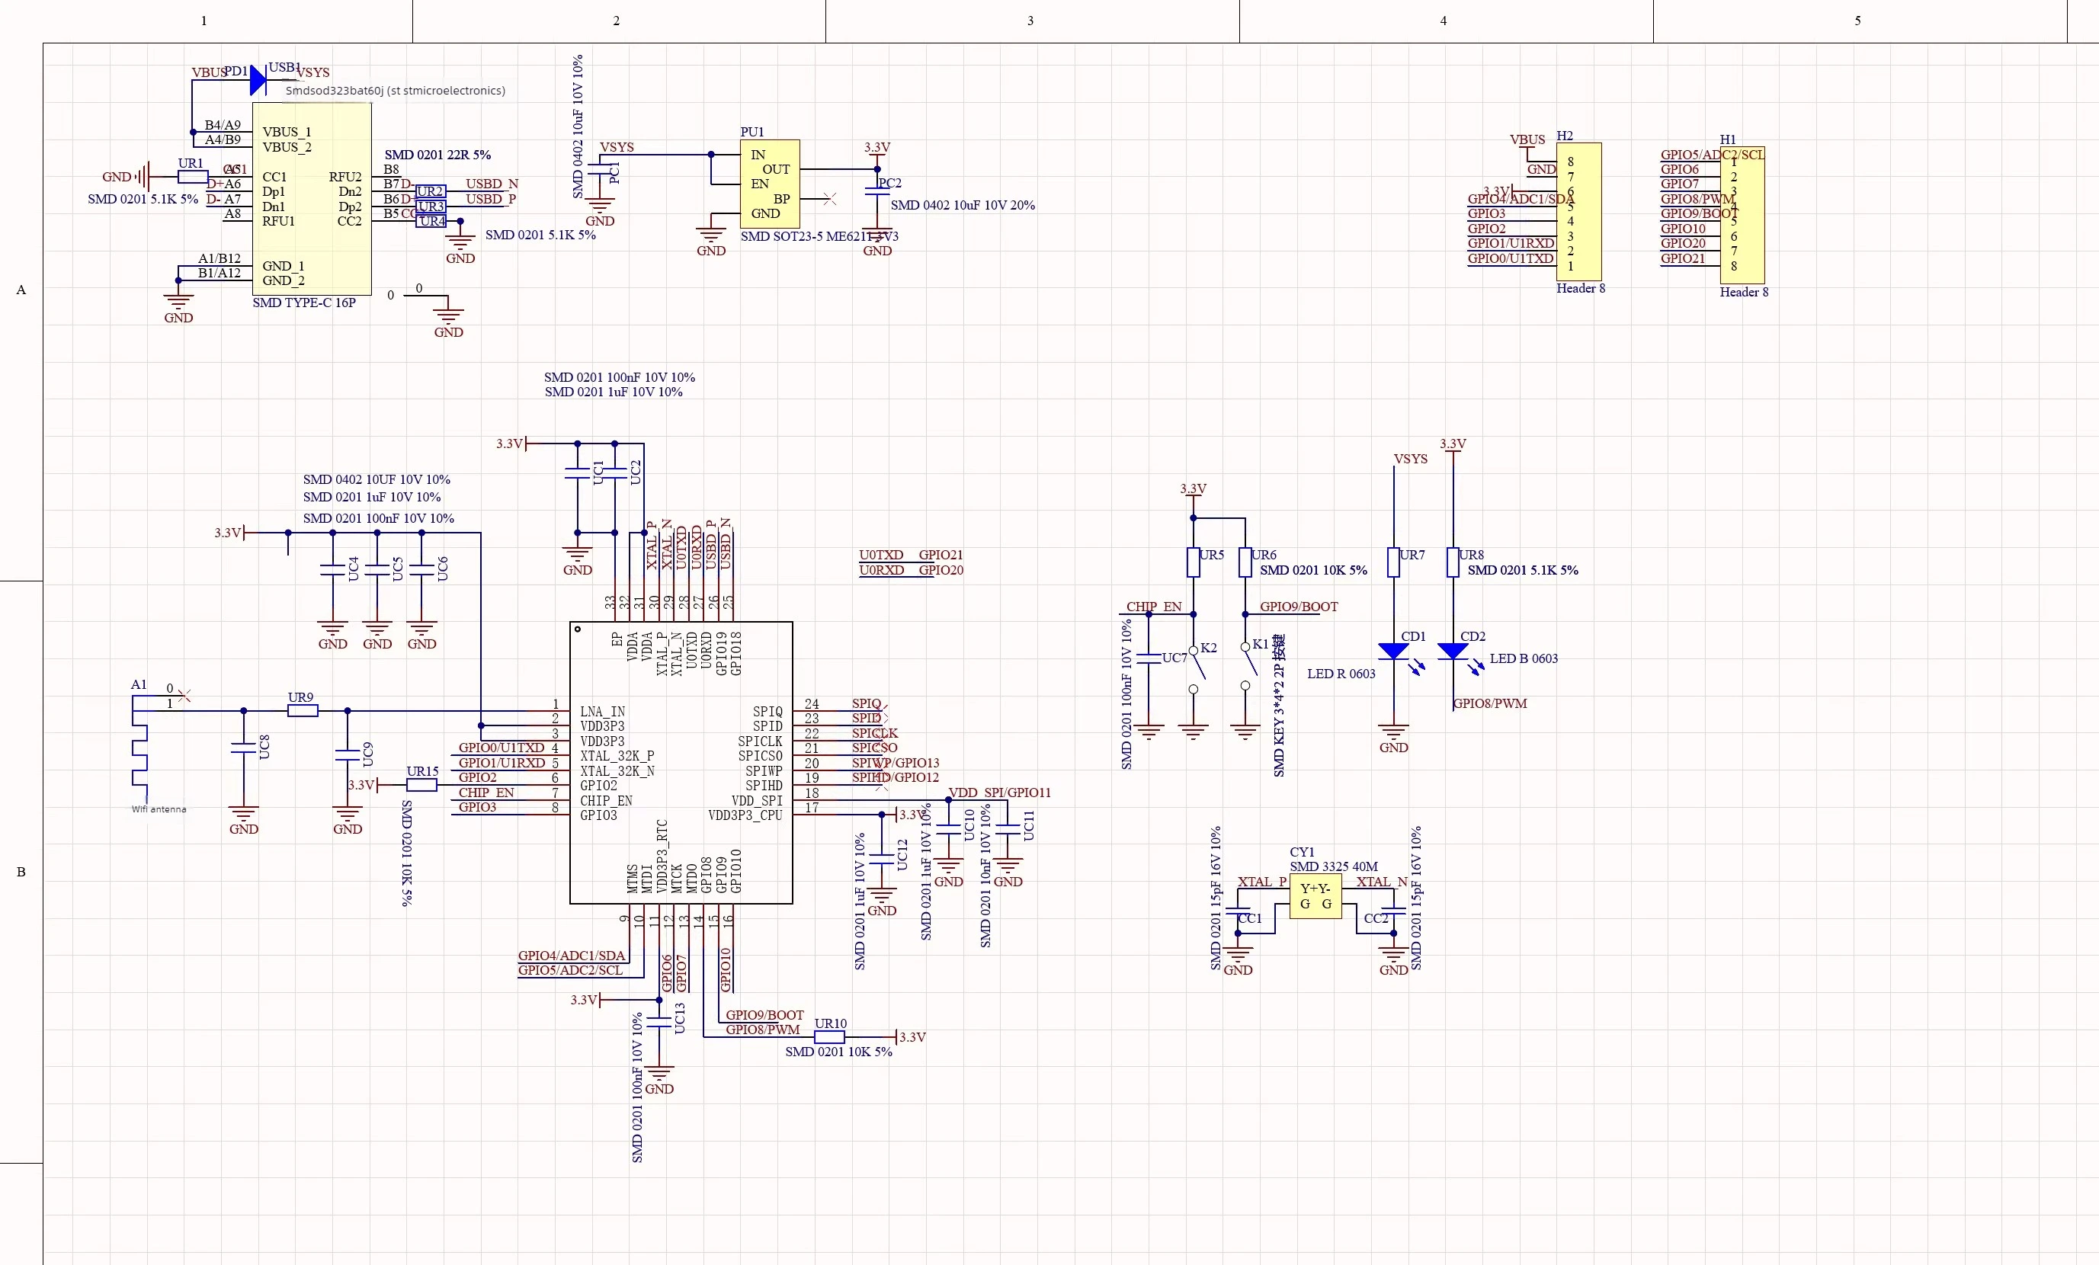
Task: Click the SMD SOT23-5 ME6211-3V3 label
Action: coord(819,237)
